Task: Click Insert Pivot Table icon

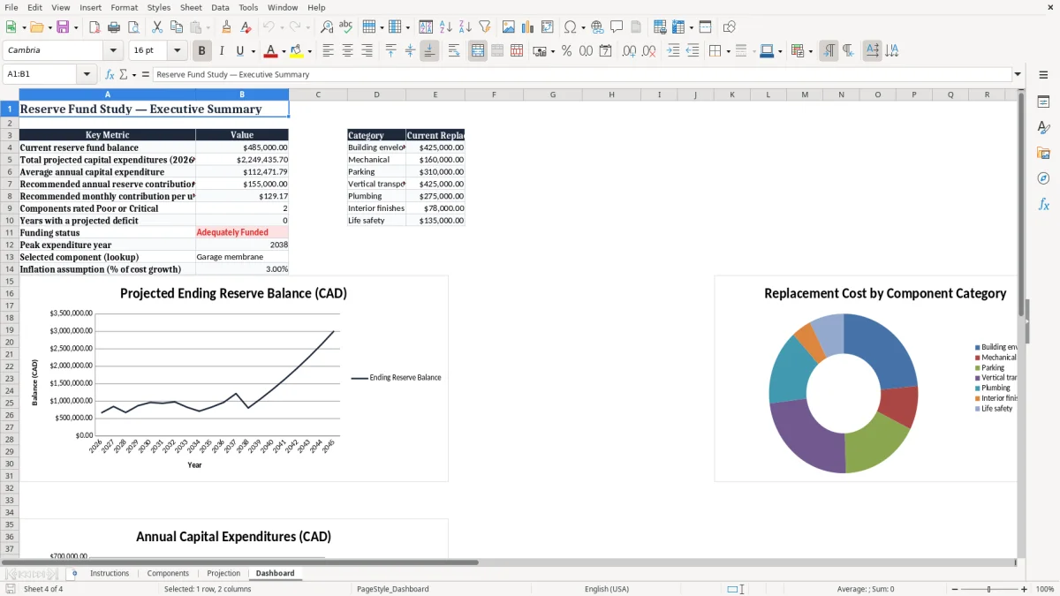Action: [x=547, y=27]
